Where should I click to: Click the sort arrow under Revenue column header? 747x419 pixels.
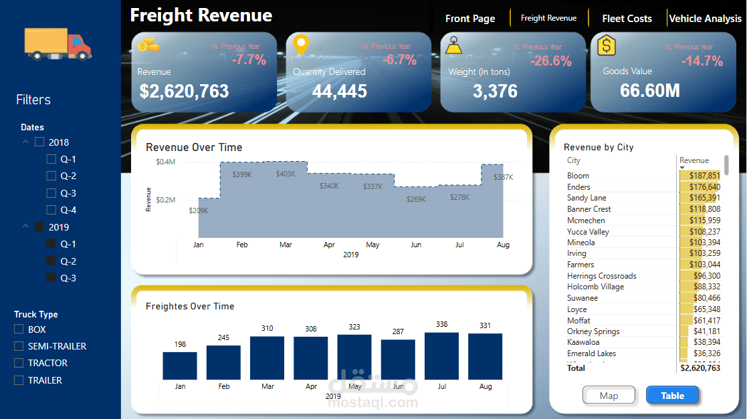click(682, 168)
